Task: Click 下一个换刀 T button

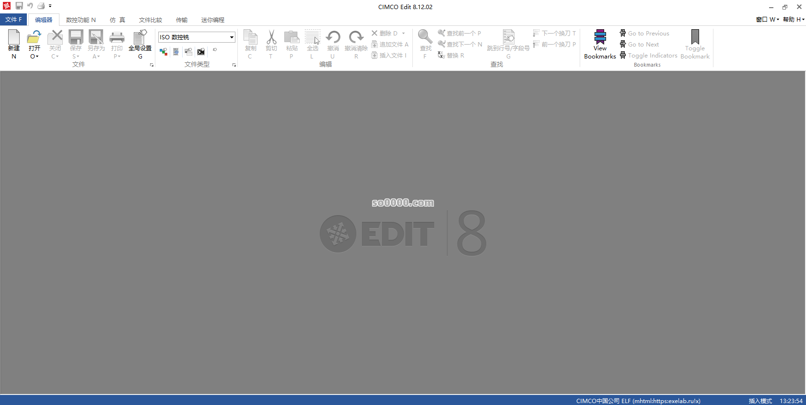Action: 554,33
